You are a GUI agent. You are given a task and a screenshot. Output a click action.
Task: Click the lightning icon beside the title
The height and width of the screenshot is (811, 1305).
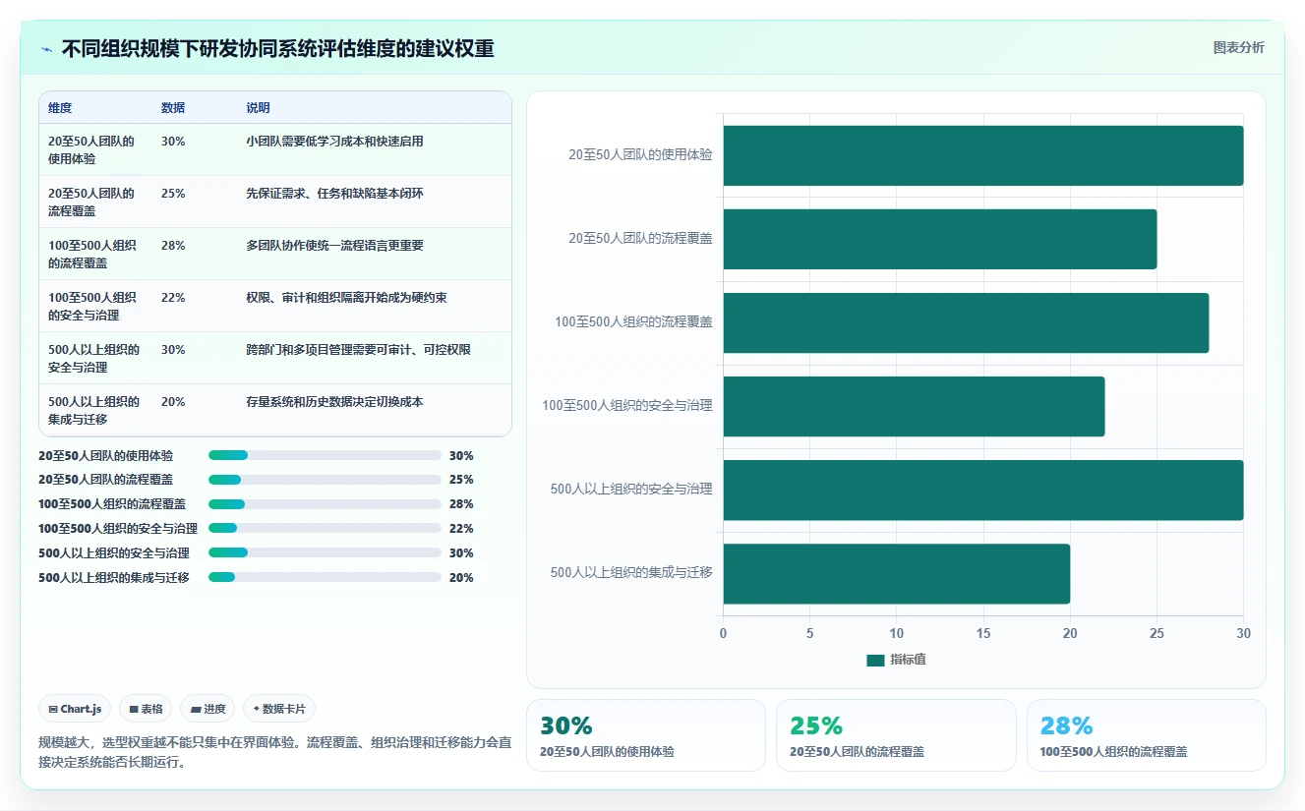point(46,49)
